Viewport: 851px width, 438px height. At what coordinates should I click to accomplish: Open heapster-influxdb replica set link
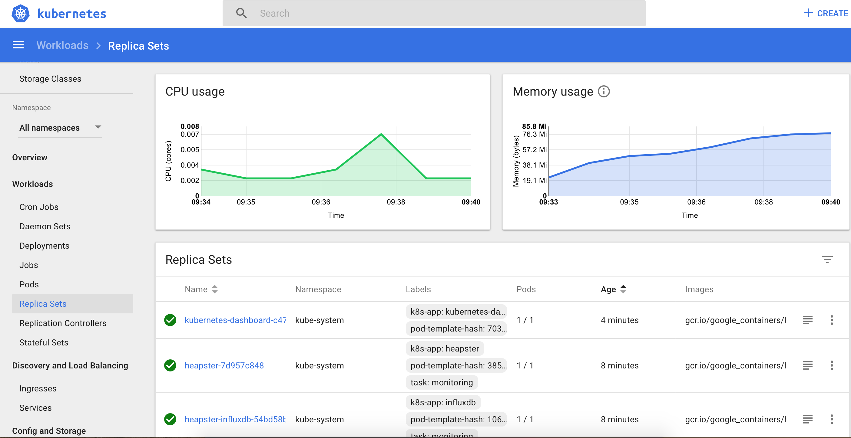coord(235,419)
